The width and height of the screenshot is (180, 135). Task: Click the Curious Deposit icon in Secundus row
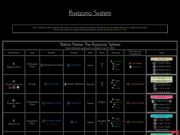[x=128, y=84]
